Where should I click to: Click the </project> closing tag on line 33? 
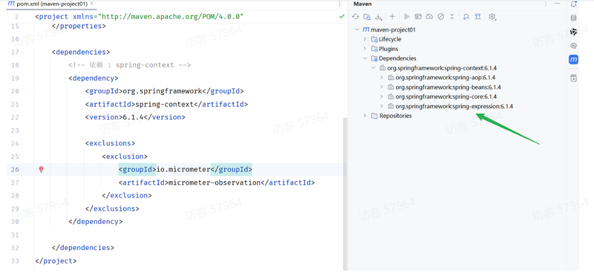point(56,261)
